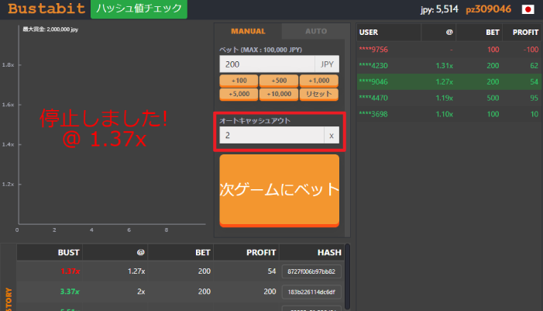Viewport: 543px width, 311px height.
Task: Select highlighted player row ****9046
Action: [449, 82]
